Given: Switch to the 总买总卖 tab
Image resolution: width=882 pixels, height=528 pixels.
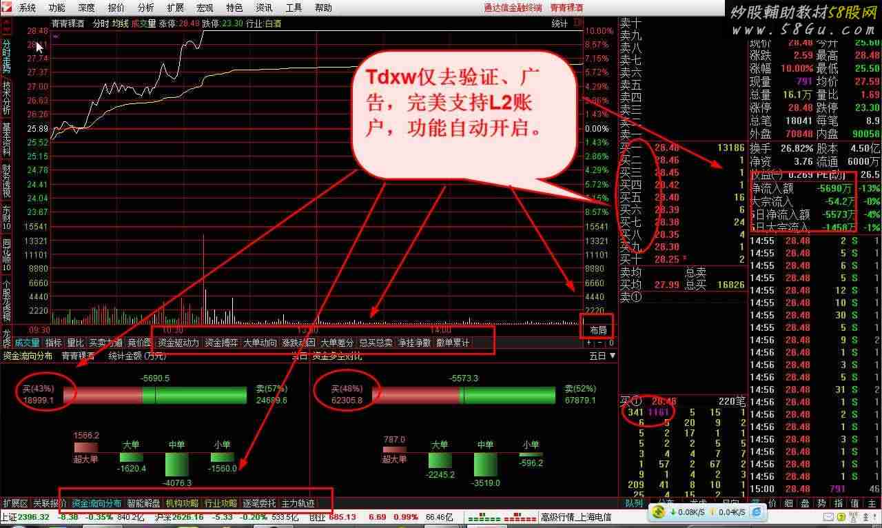Looking at the screenshot, I should [x=376, y=343].
